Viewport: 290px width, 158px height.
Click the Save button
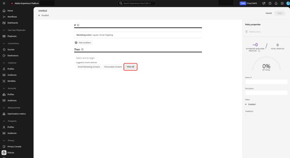(280, 13)
